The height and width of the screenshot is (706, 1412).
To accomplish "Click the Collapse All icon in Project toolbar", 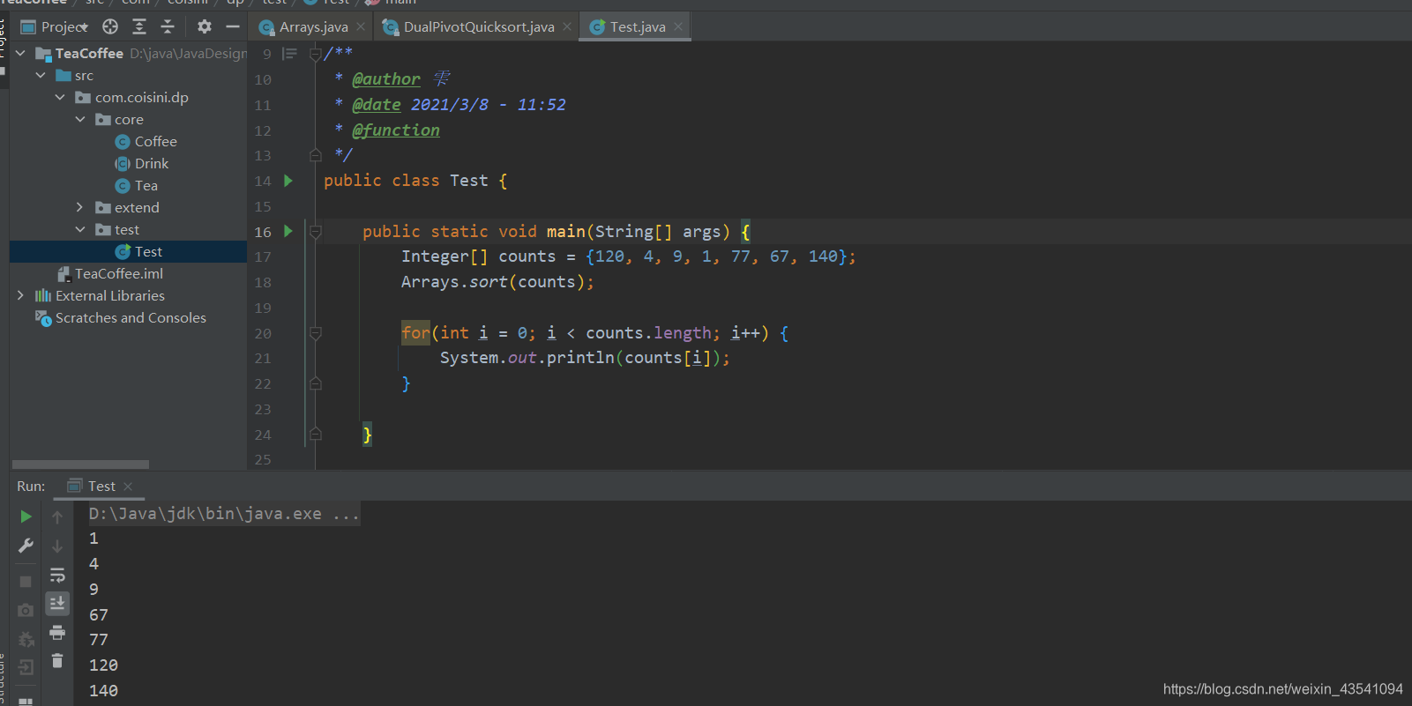I will [x=168, y=26].
